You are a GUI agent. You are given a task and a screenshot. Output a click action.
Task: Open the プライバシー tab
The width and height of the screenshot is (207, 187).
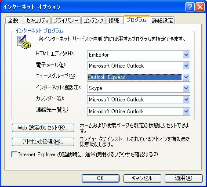(66, 20)
